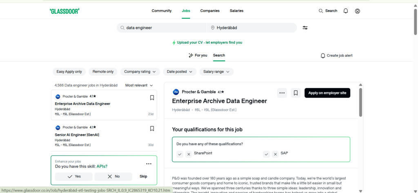Image resolution: width=418 pixels, height=193 pixels.
Task: Reject SharePoint qualification with X
Action: (x=189, y=154)
